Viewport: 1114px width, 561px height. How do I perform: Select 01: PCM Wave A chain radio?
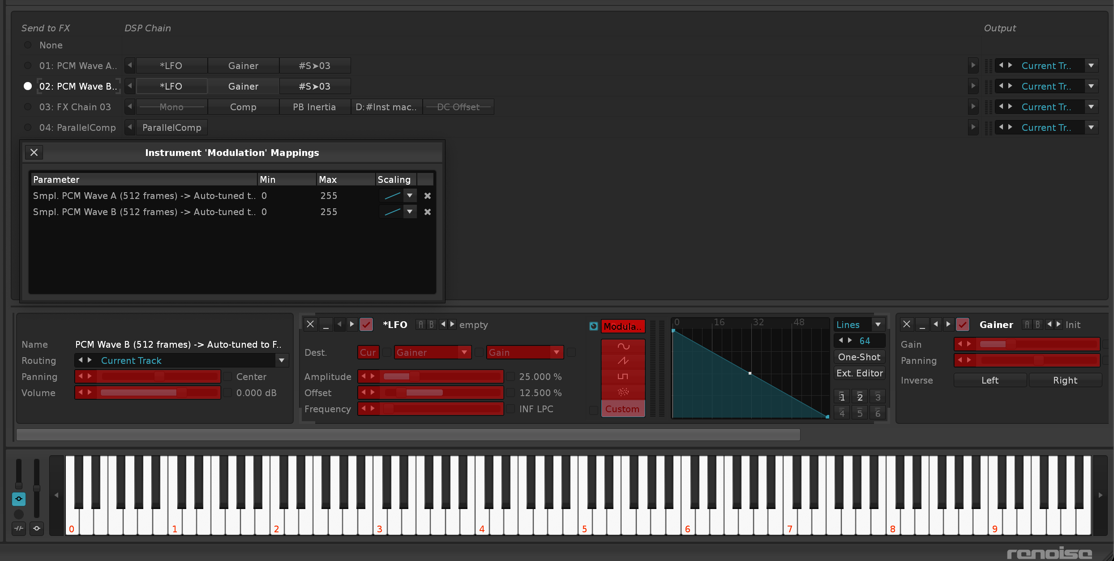tap(28, 65)
